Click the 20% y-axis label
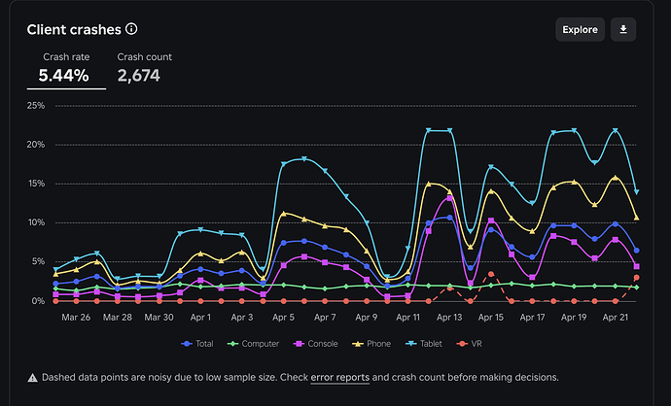Screen dimensions: 671x406 pos(36,145)
